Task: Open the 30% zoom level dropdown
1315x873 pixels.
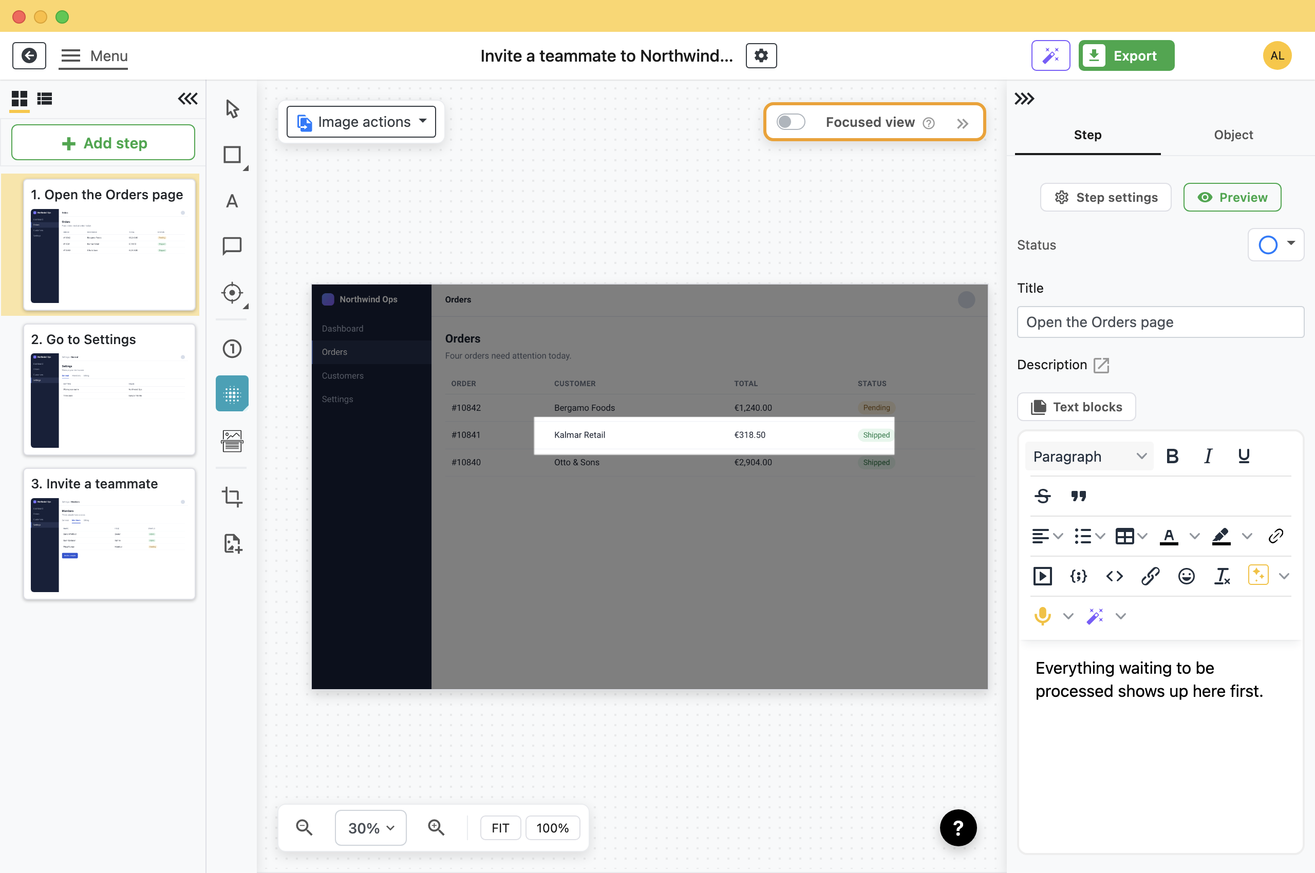Action: click(370, 828)
